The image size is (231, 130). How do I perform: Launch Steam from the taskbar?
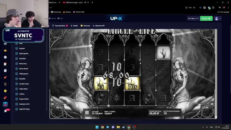[123, 127]
